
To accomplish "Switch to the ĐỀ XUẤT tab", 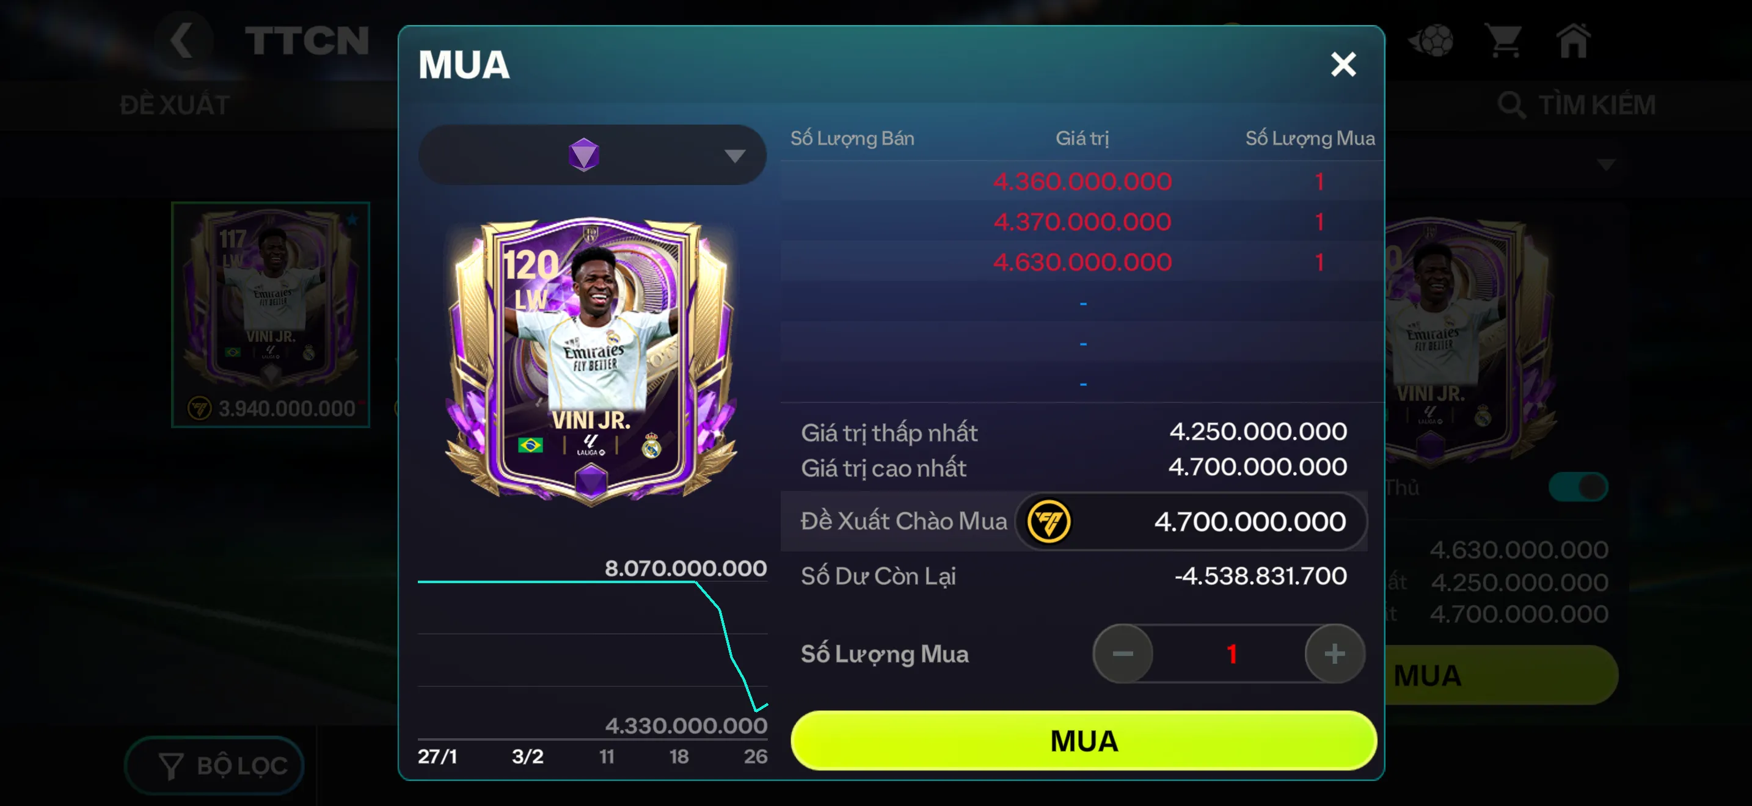I will click(175, 106).
